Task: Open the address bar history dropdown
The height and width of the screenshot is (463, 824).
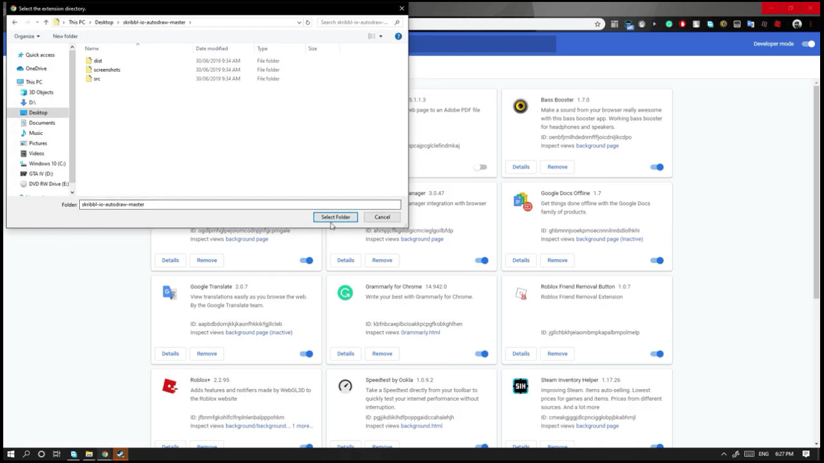Action: pyautogui.click(x=299, y=22)
